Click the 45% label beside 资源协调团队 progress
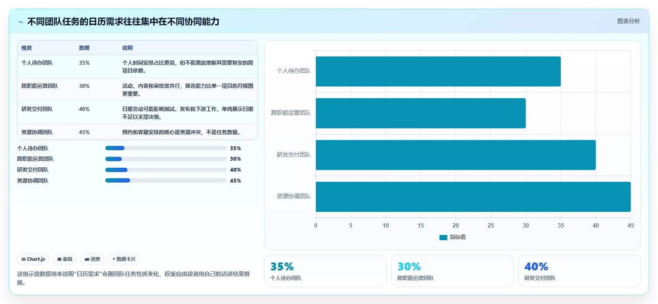658x304 pixels. pyautogui.click(x=235, y=181)
